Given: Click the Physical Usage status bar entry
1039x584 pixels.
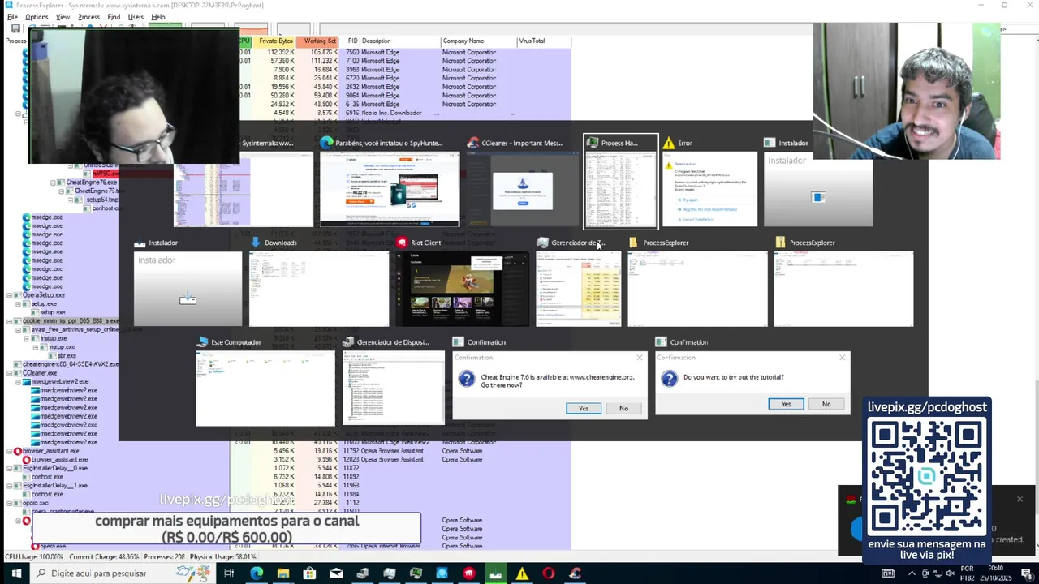Looking at the screenshot, I should pyautogui.click(x=223, y=557).
